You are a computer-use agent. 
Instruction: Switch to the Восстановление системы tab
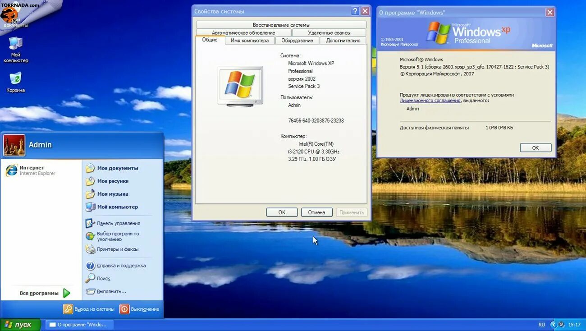coord(281,25)
